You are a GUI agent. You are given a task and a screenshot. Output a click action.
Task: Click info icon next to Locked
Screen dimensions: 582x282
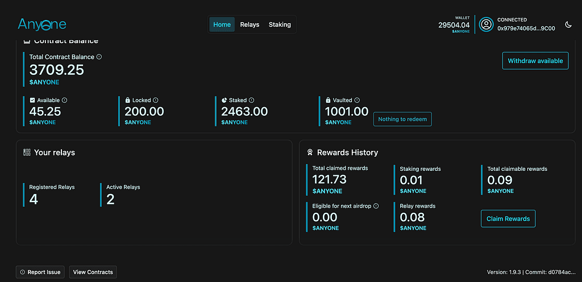(155, 100)
